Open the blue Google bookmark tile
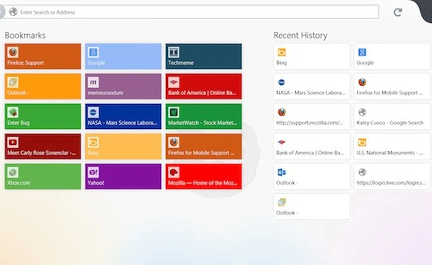 pyautogui.click(x=123, y=57)
